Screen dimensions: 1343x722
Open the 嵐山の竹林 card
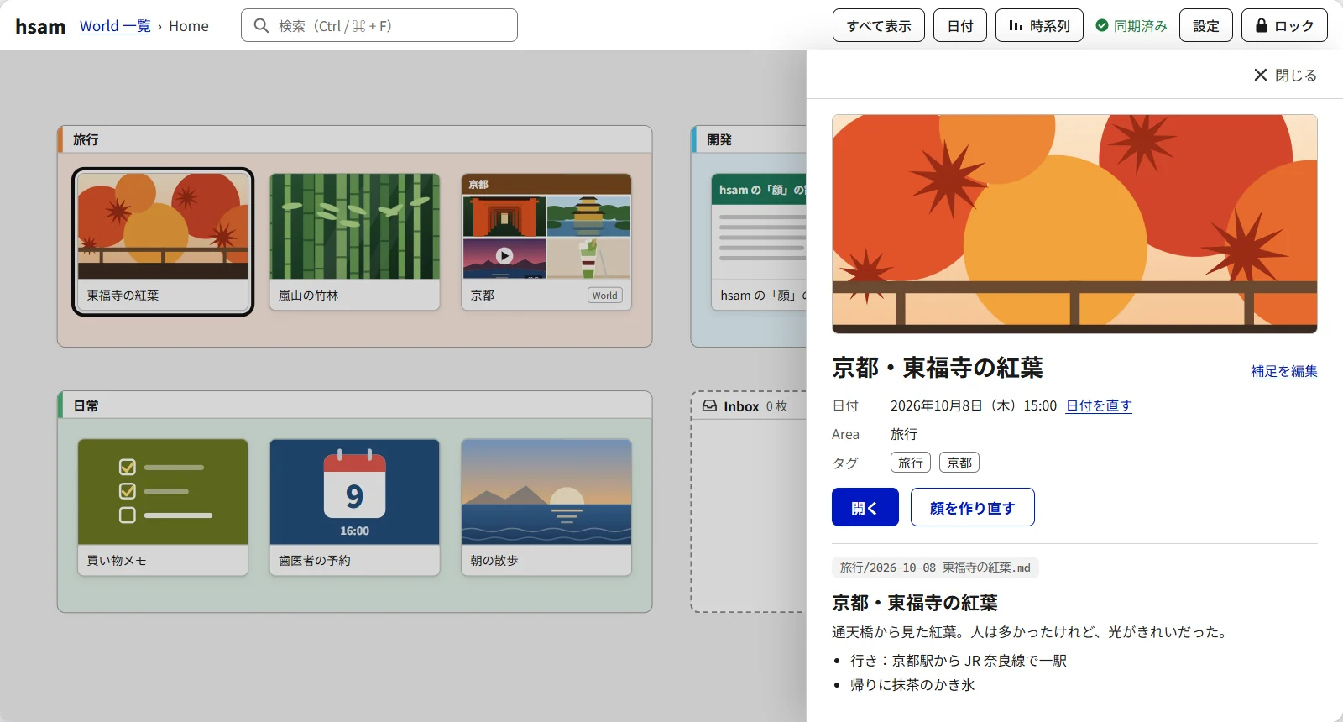(354, 242)
